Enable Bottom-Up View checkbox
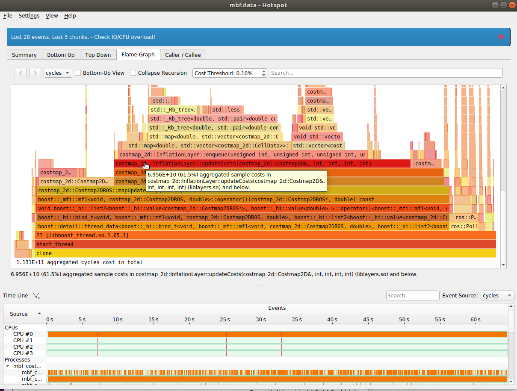 pyautogui.click(x=78, y=73)
